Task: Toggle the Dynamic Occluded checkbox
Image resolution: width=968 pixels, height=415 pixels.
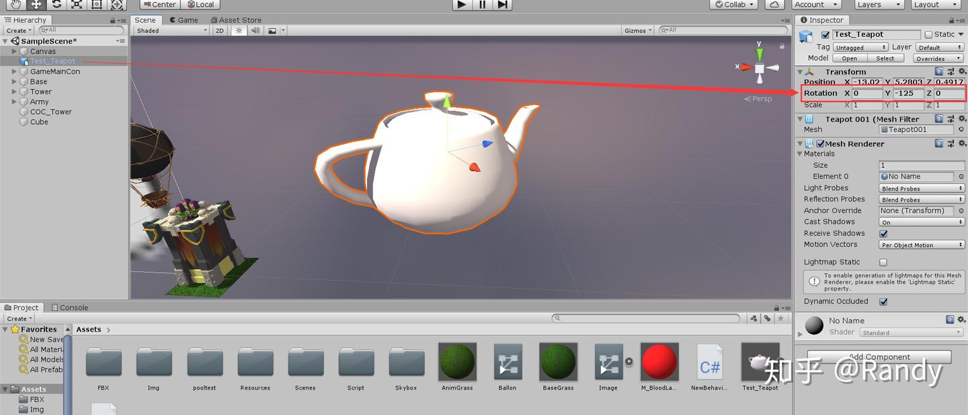Action: pyautogui.click(x=883, y=301)
